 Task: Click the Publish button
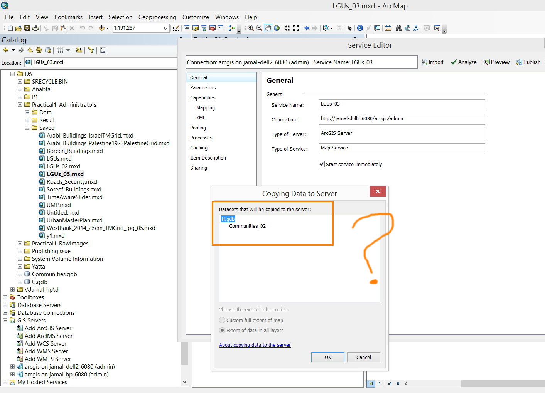(528, 62)
